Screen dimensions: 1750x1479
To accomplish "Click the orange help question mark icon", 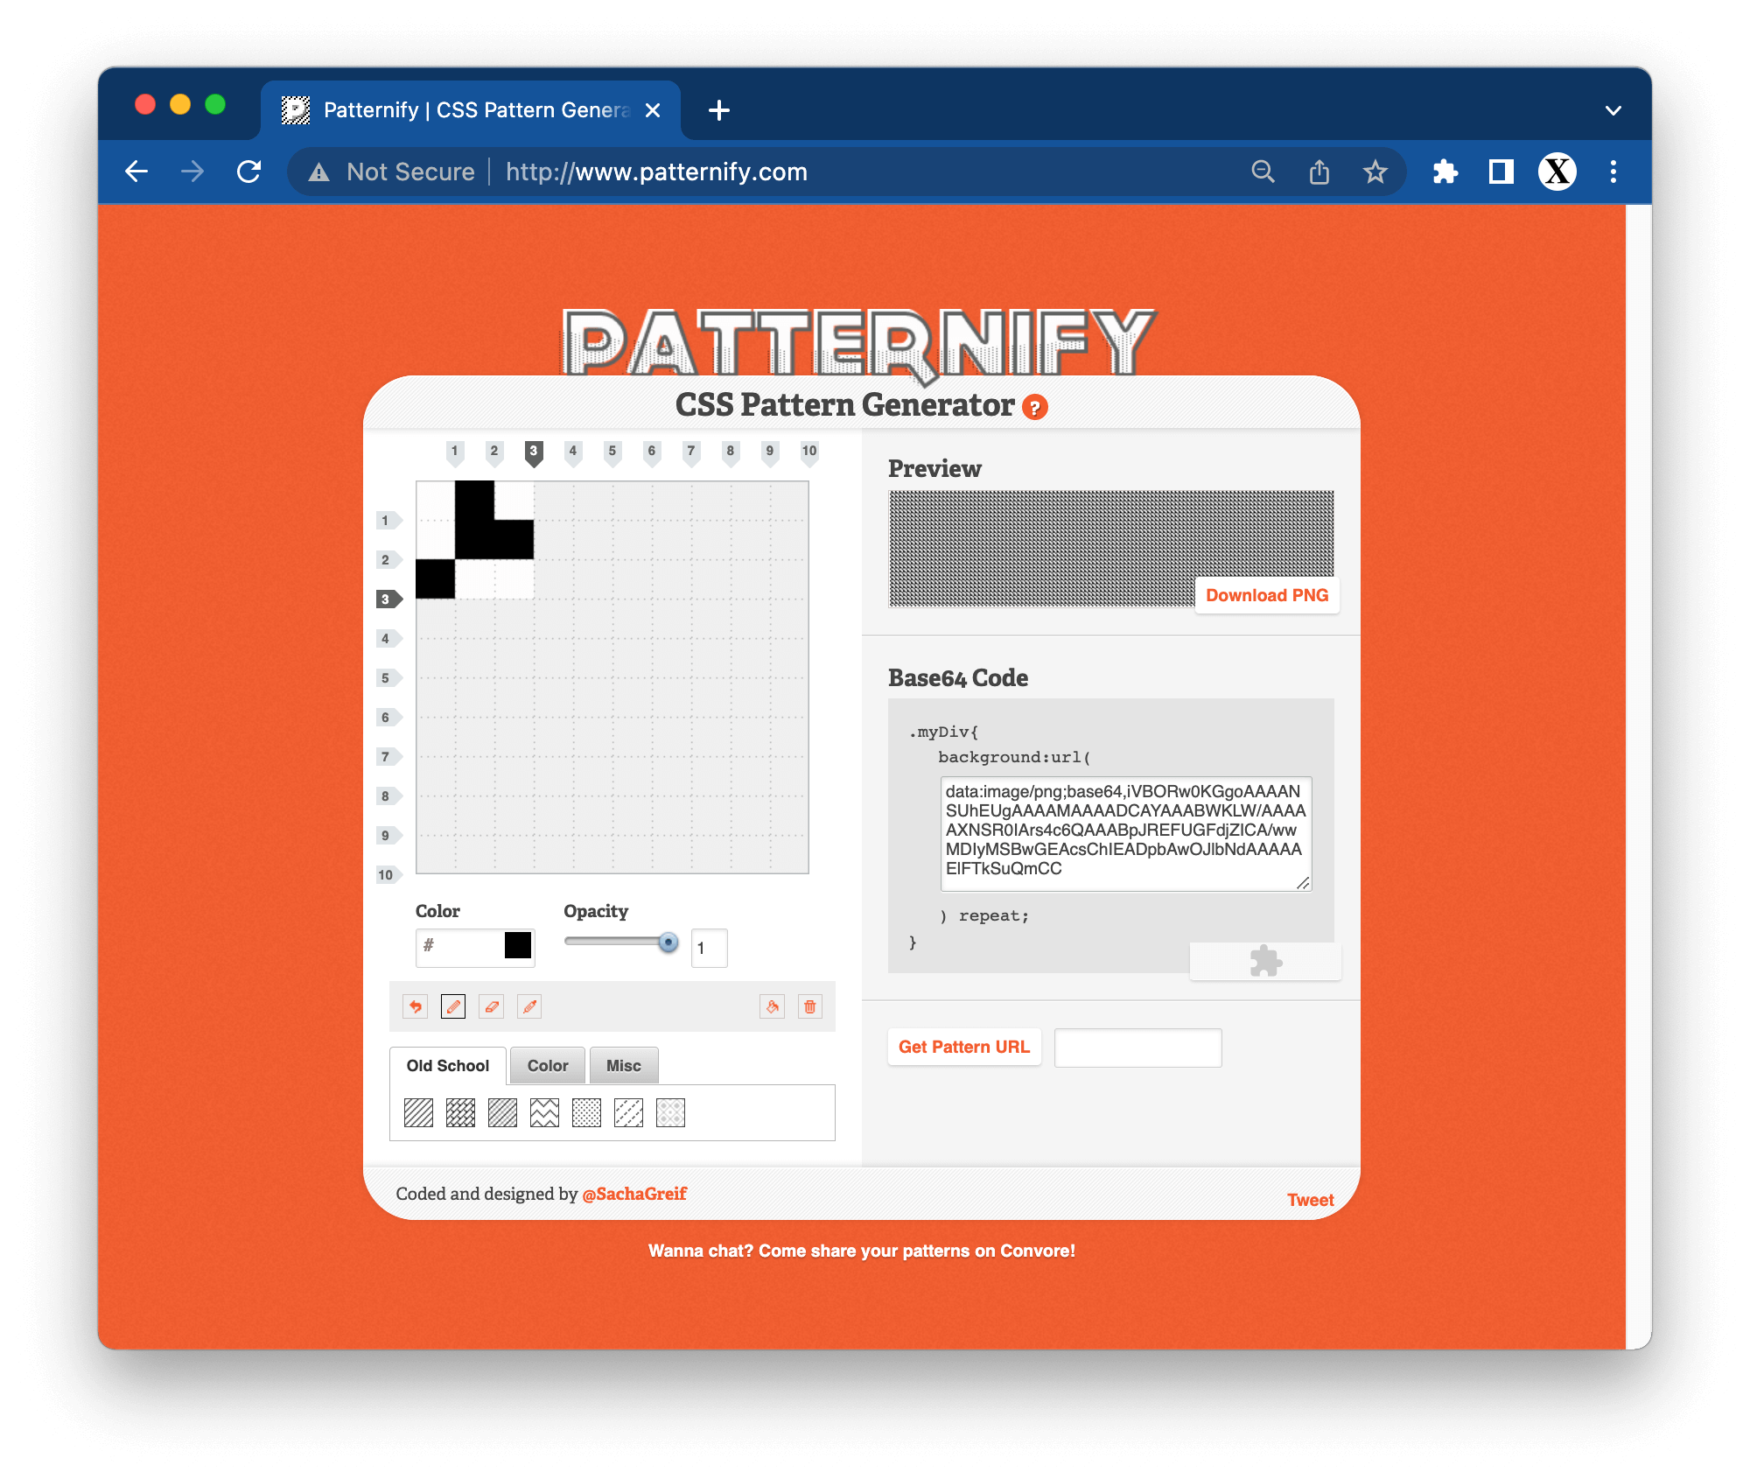I will click(x=1035, y=408).
